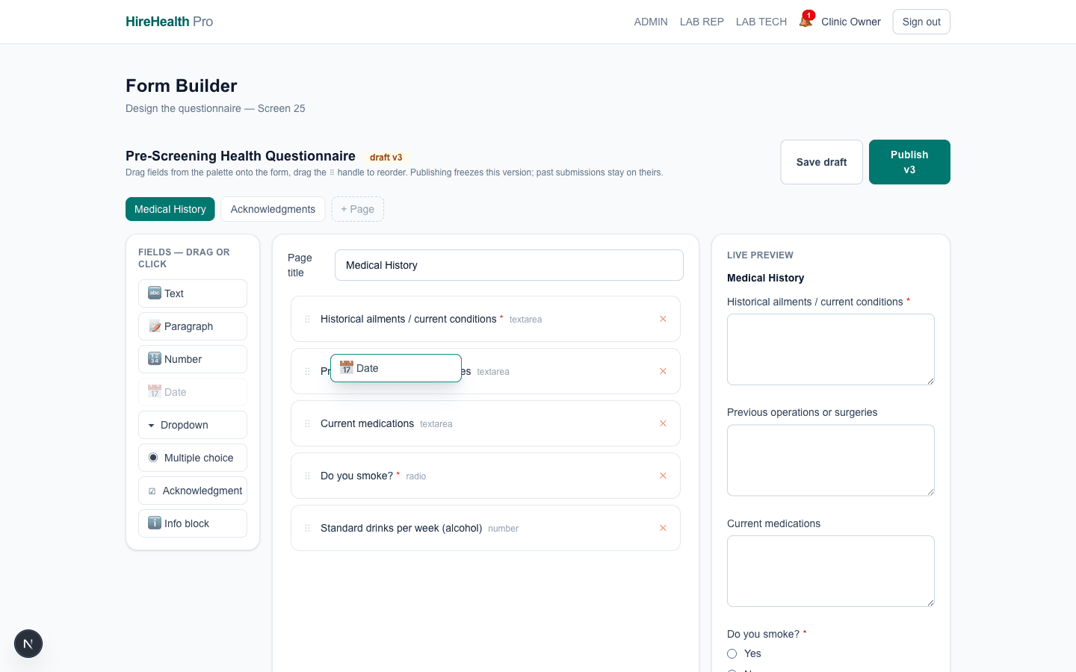The height and width of the screenshot is (672, 1076).
Task: Click the Text field palette icon
Action: pos(155,293)
